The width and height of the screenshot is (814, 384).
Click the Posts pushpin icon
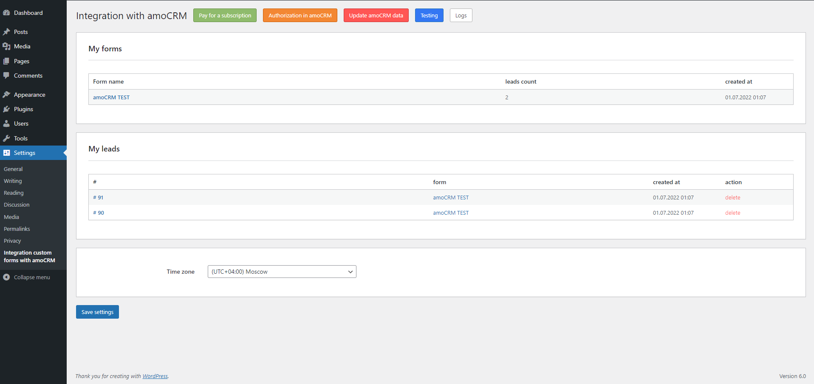pos(6,32)
